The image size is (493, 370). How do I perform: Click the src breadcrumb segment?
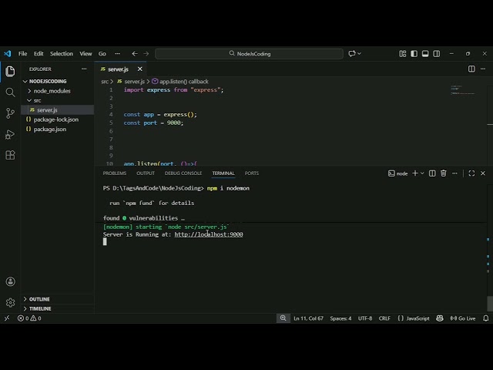pos(105,82)
